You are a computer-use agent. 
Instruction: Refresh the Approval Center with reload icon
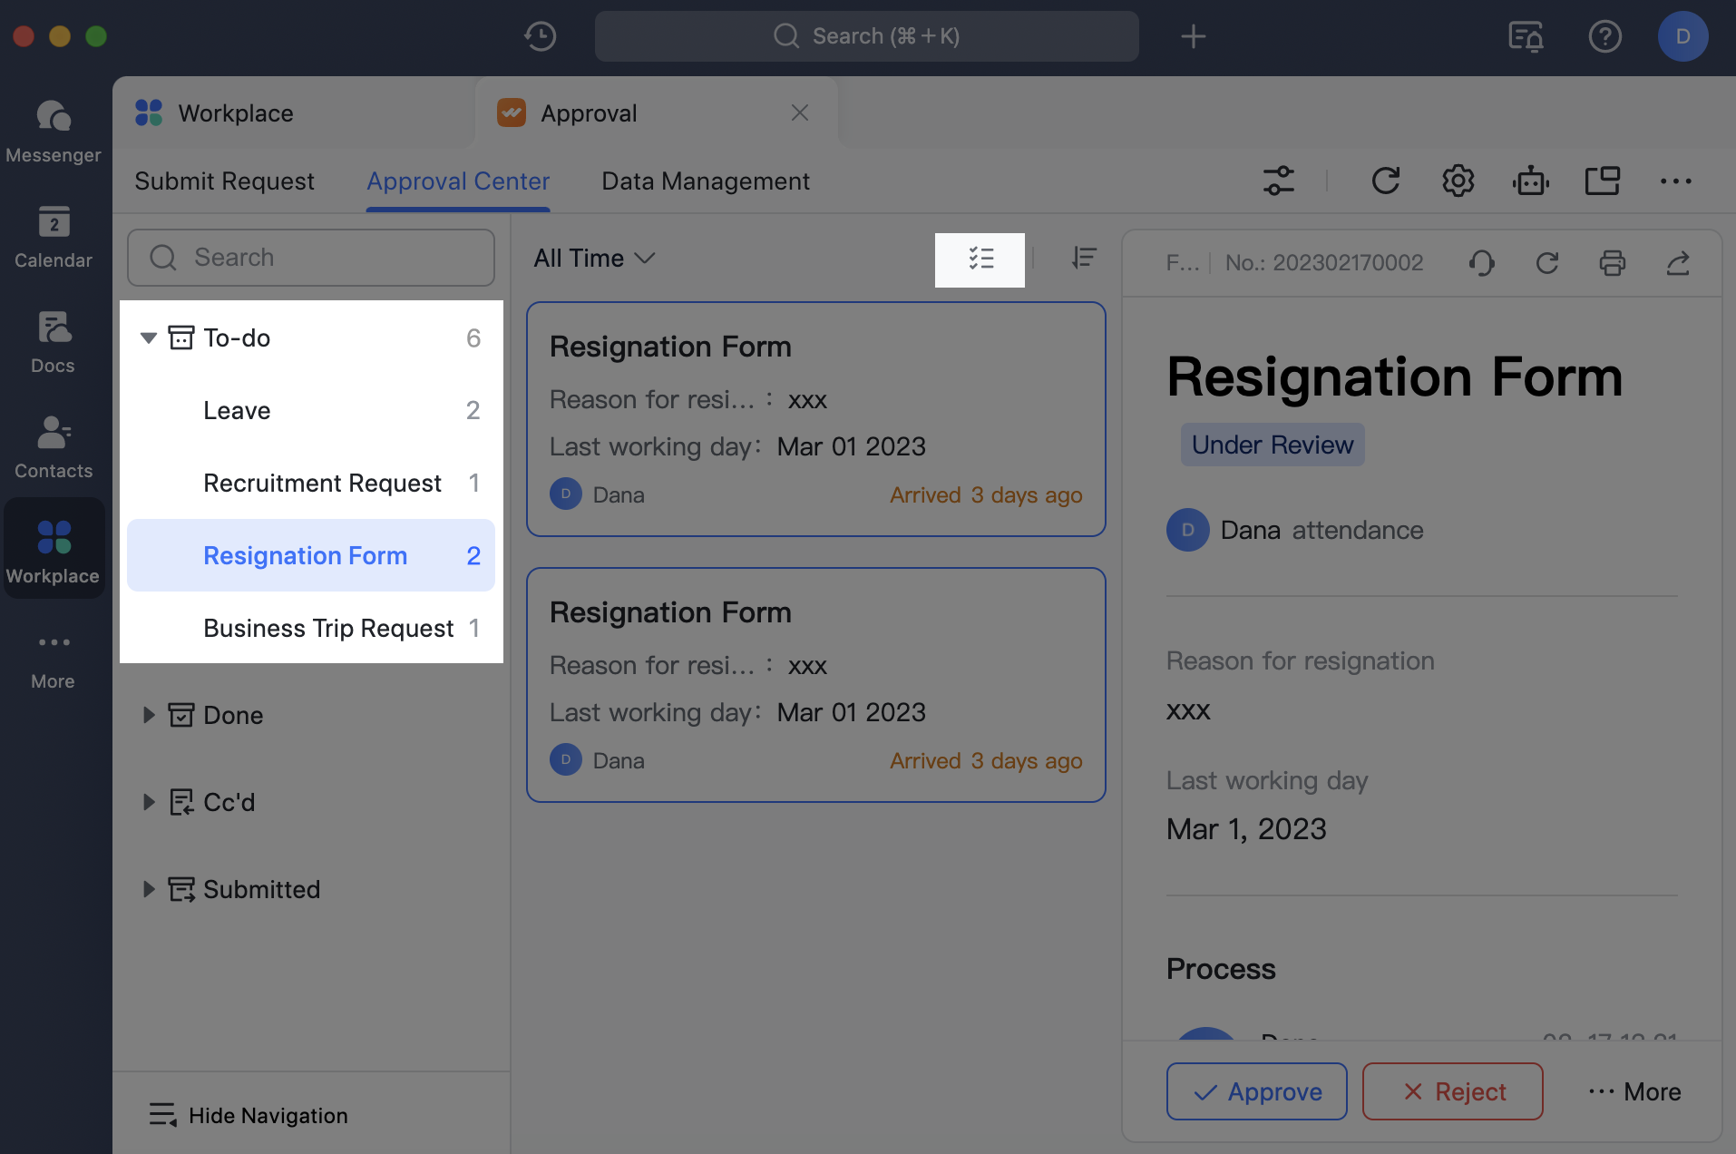[1387, 181]
